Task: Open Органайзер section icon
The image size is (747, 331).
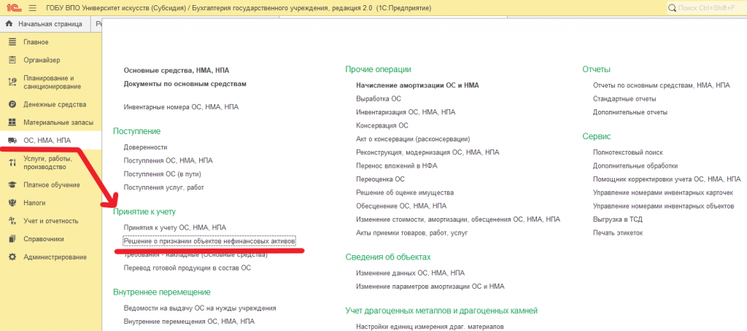Action: [13, 60]
